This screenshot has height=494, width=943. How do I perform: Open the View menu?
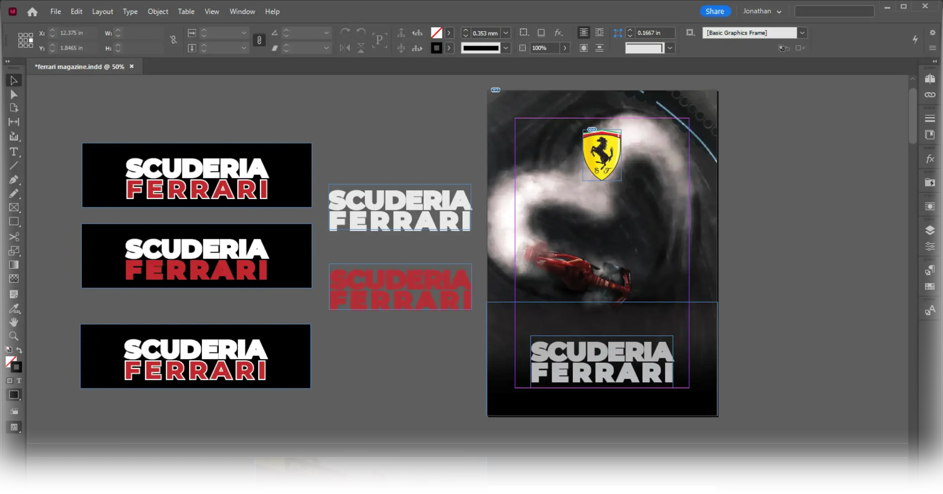[x=212, y=11]
